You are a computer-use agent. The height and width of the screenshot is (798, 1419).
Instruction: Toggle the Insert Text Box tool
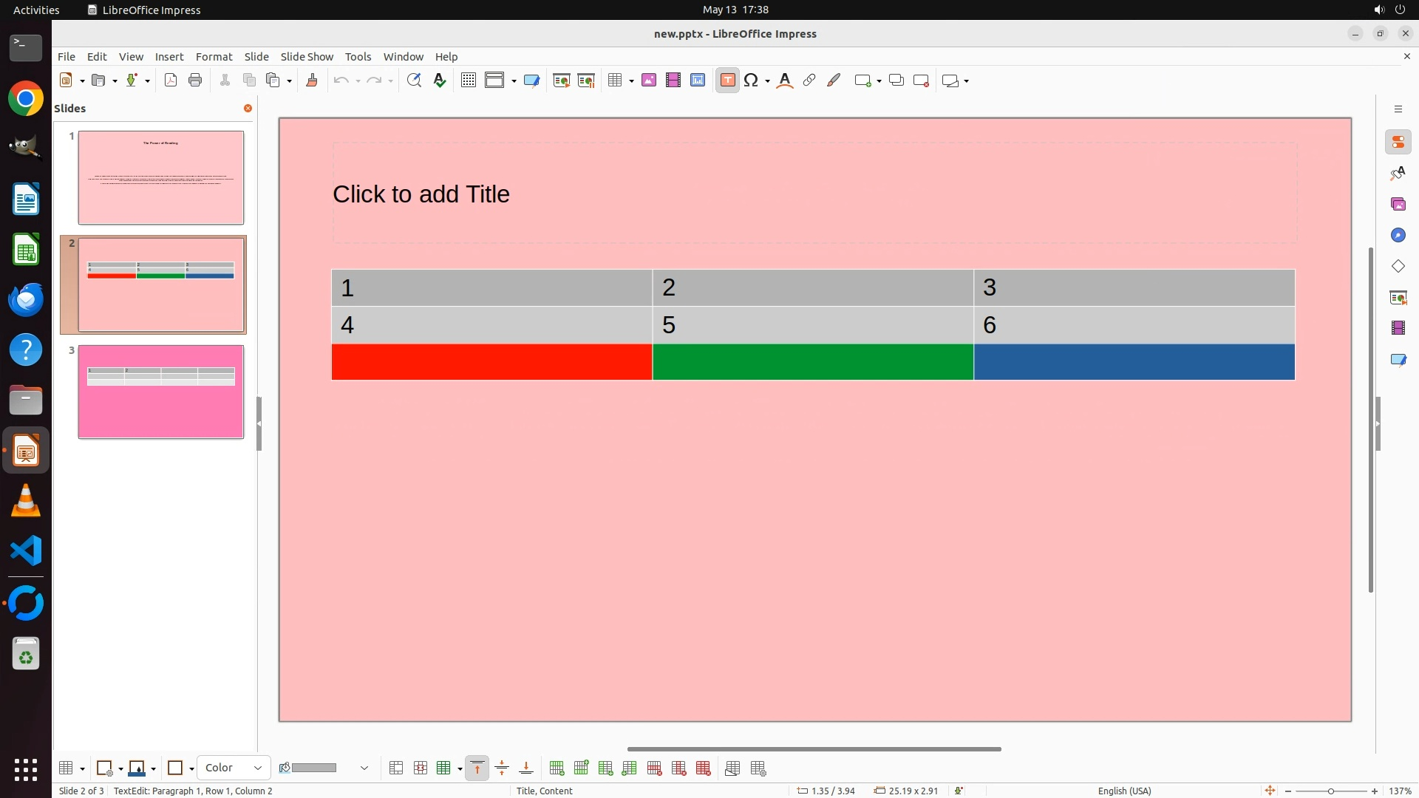click(727, 81)
